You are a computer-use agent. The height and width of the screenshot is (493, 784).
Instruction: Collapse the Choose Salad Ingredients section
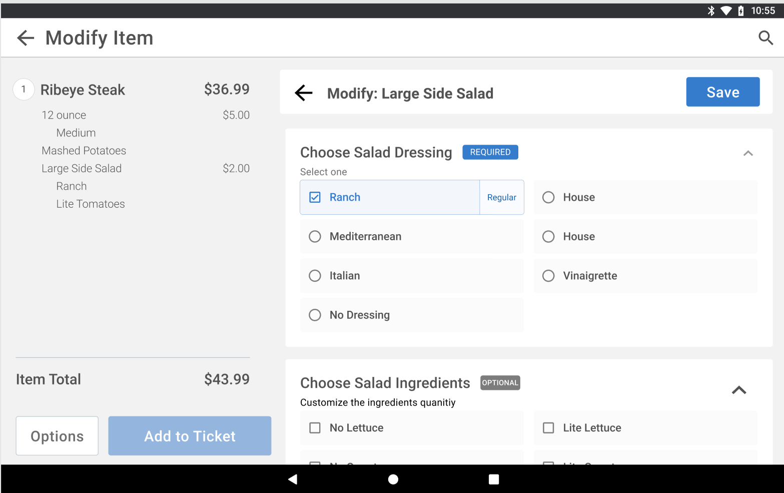coord(739,390)
